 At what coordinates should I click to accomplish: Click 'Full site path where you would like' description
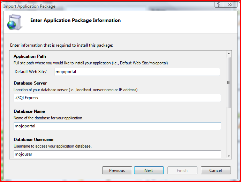91,63
